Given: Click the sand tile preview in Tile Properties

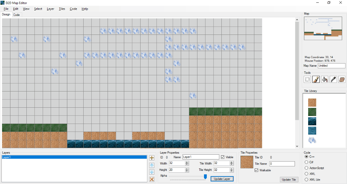Looking at the screenshot, I should click(247, 162).
